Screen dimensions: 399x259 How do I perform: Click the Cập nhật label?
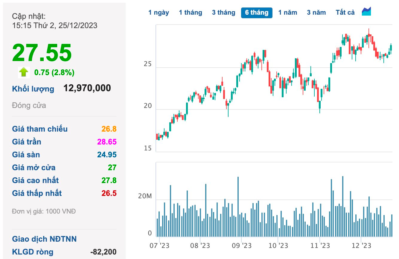29,16
